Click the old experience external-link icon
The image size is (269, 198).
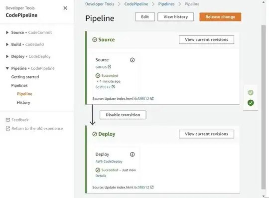pyautogui.click(x=8, y=128)
